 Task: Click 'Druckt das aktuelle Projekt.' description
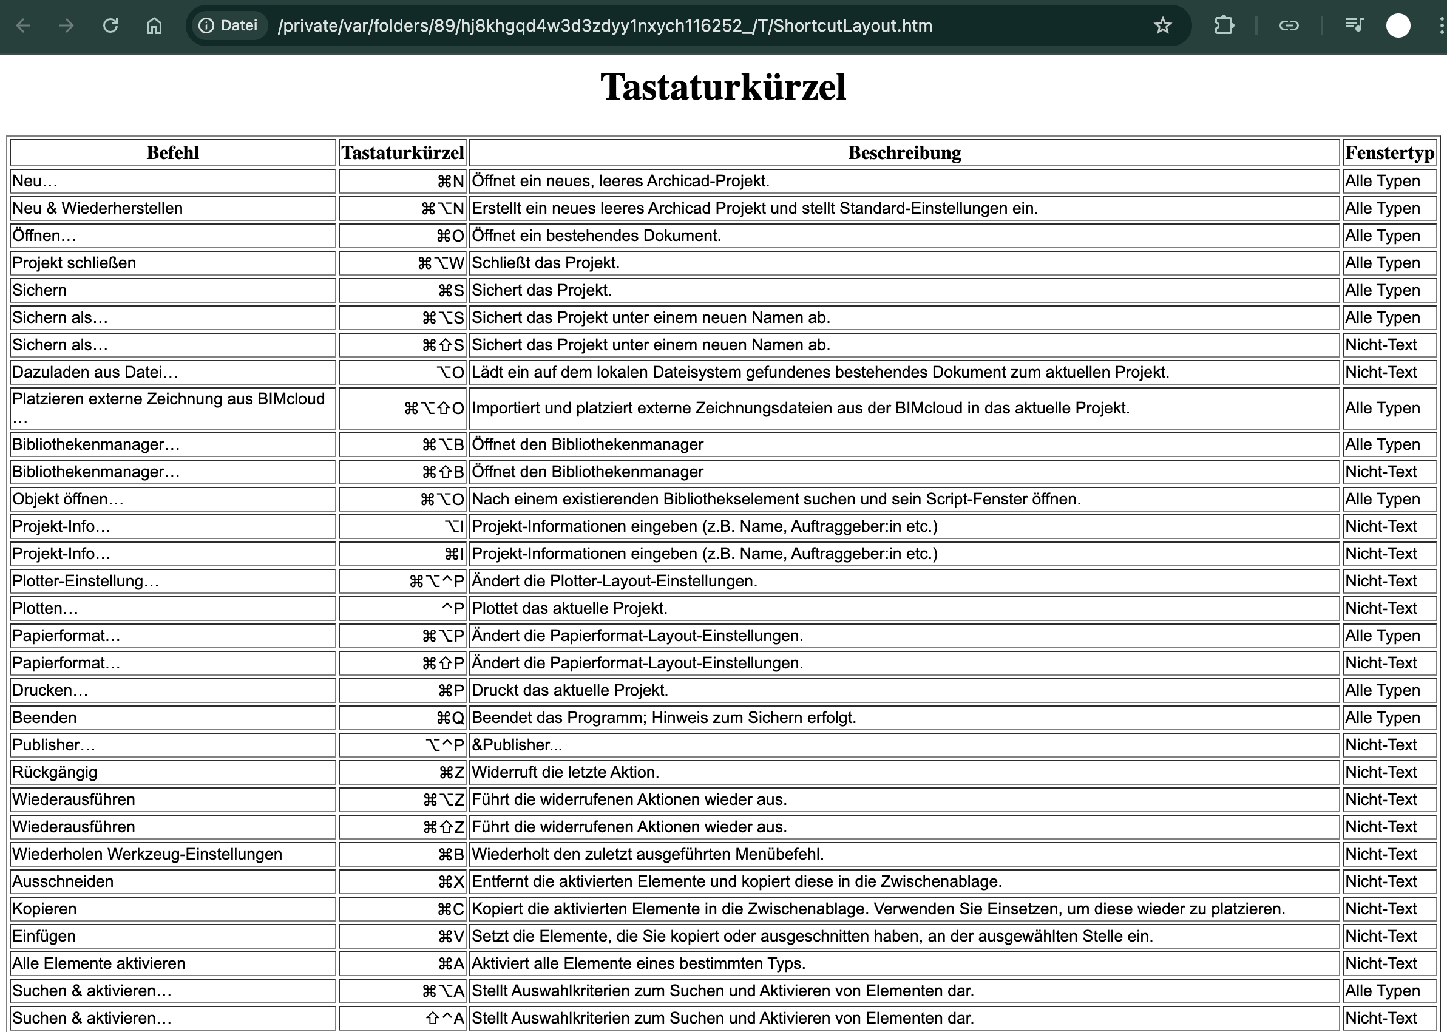point(570,691)
